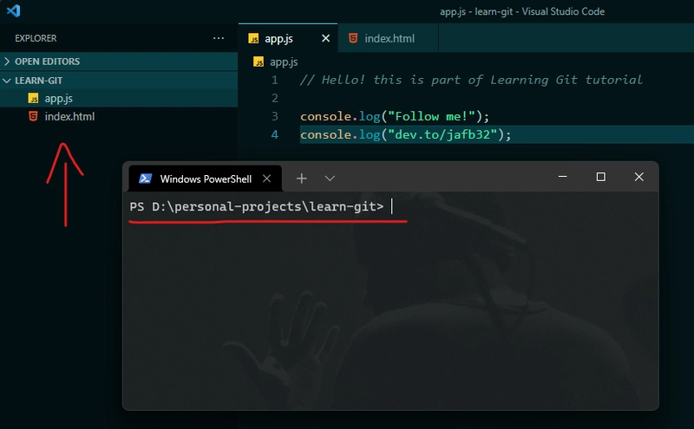694x429 pixels.
Task: Open the terminal profiles dropdown chevron
Action: point(330,178)
